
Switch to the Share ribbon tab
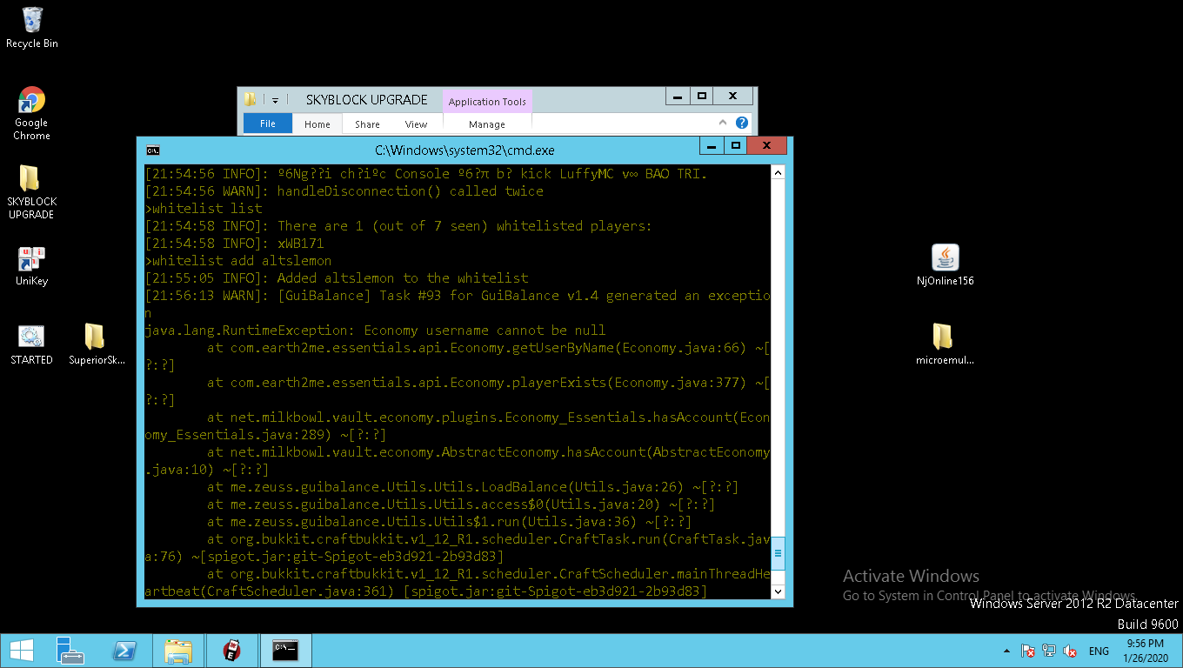pos(367,124)
